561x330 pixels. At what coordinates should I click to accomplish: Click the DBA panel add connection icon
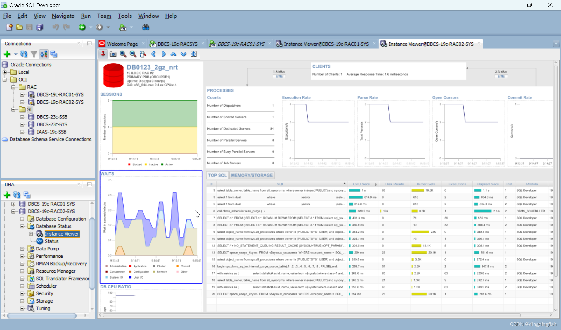[x=8, y=195]
